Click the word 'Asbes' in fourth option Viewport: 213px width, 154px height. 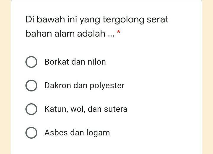(x=56, y=132)
